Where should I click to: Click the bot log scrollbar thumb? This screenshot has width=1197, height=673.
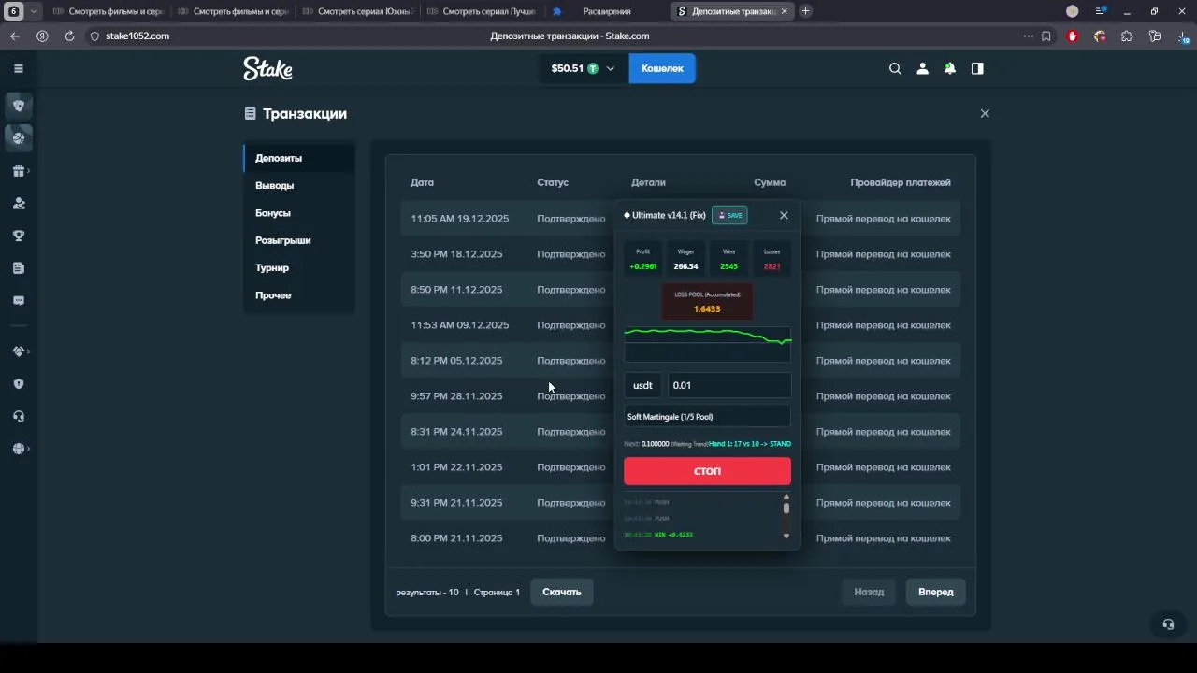(786, 508)
